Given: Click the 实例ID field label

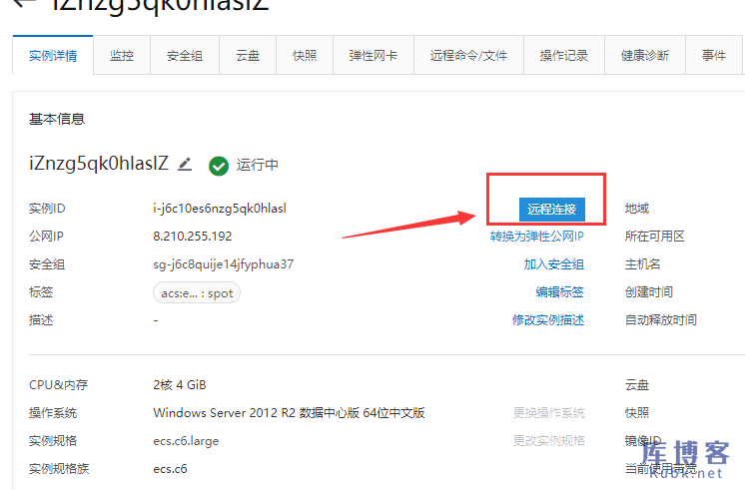Looking at the screenshot, I should [x=47, y=209].
